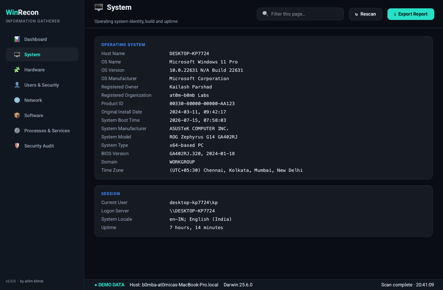Viewport: 443px width, 290px height.
Task: Open the Dashboard page
Action: pyautogui.click(x=42, y=39)
